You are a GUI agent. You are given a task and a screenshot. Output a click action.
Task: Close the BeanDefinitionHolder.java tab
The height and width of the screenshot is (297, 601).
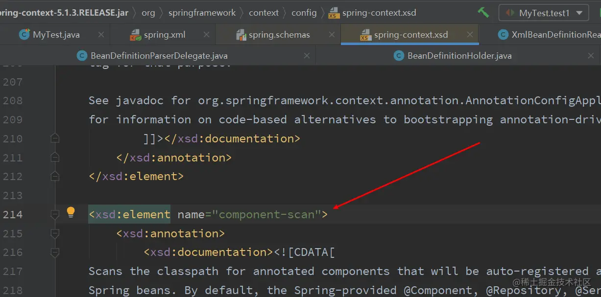pyautogui.click(x=591, y=56)
